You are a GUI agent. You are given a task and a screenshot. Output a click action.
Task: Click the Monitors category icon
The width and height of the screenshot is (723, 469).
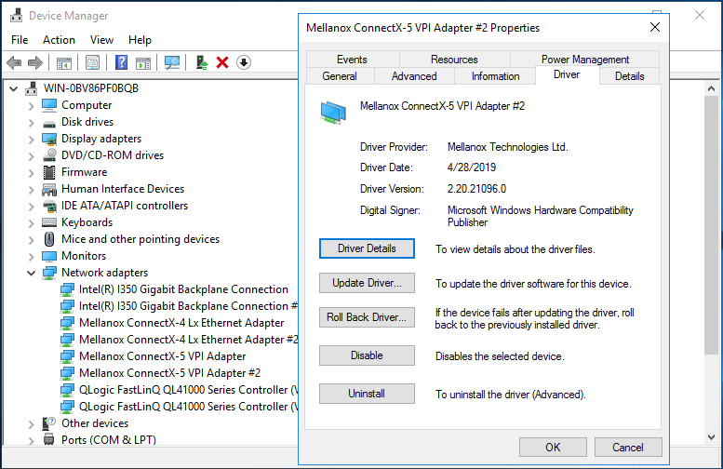[49, 256]
